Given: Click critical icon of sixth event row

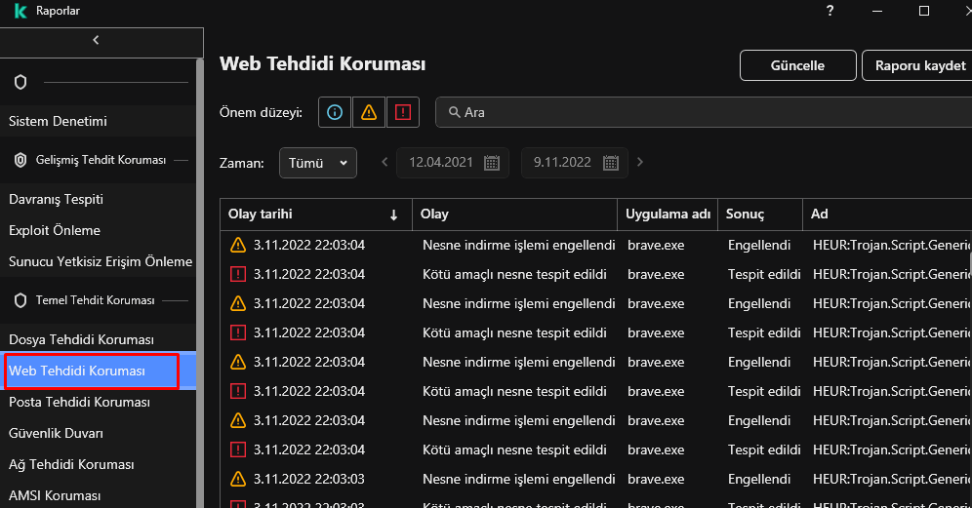Looking at the screenshot, I should (238, 391).
